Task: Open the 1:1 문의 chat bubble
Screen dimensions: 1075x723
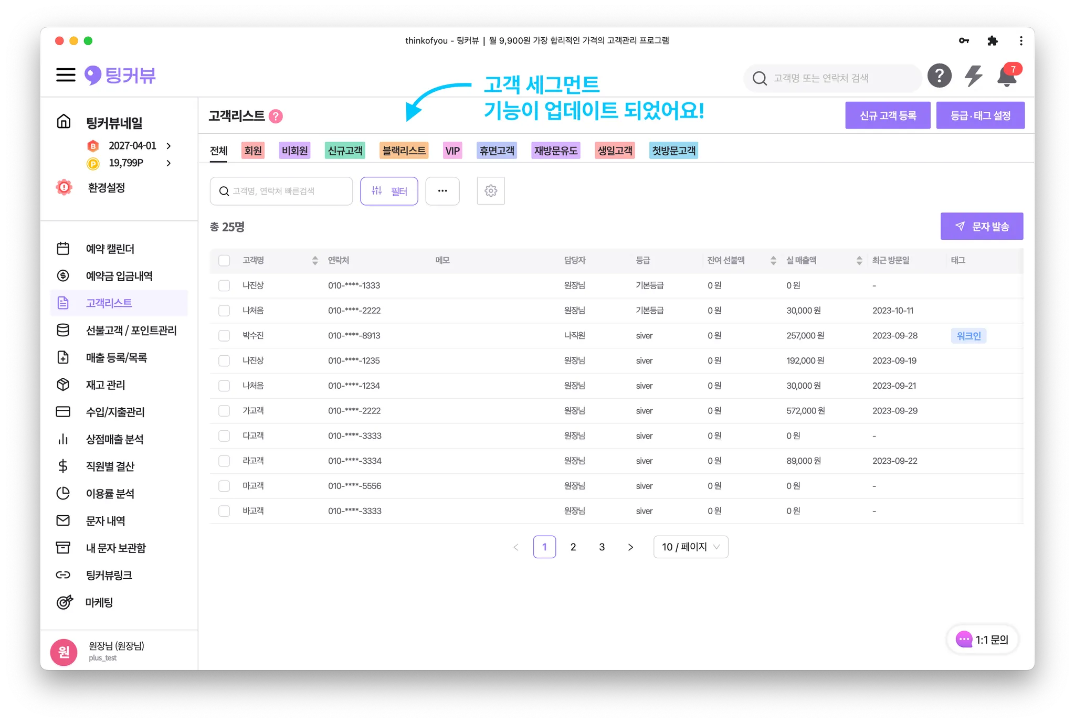Action: pos(983,640)
